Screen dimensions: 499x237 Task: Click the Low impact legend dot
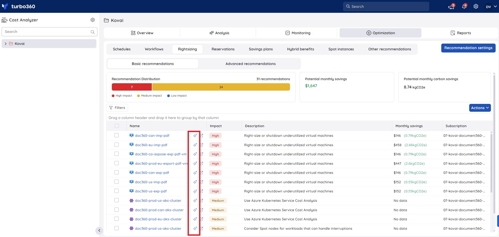[x=169, y=96]
